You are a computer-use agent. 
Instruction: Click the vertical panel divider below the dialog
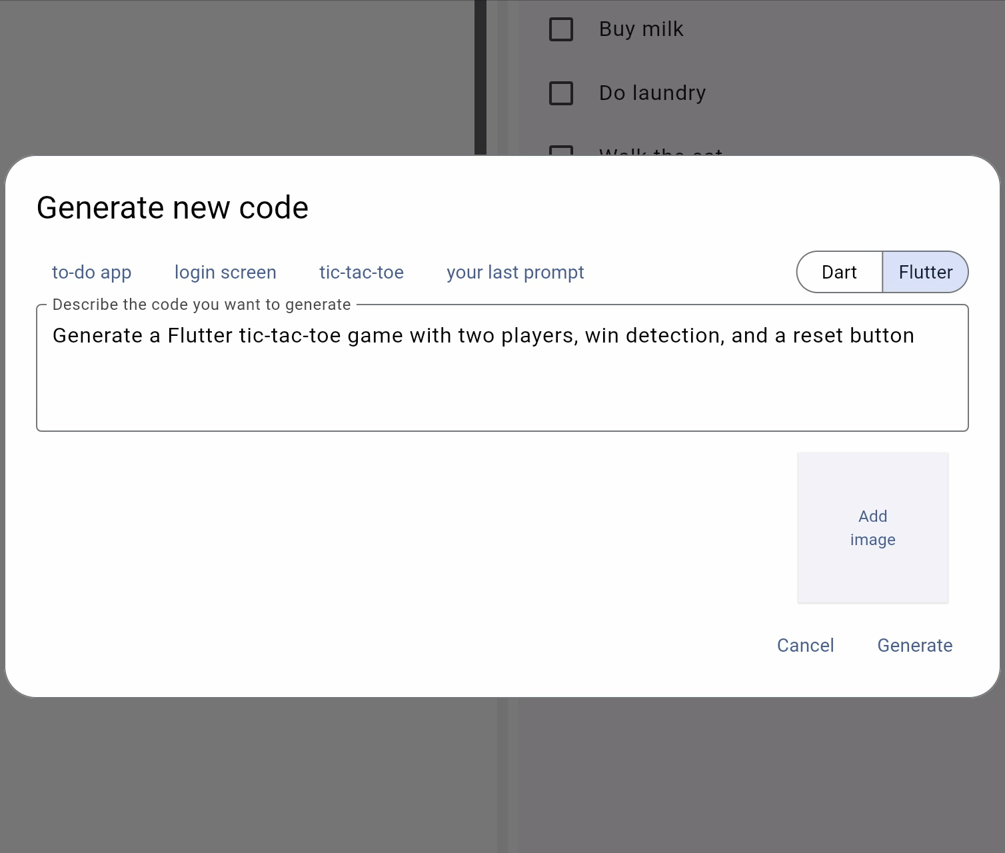click(502, 775)
